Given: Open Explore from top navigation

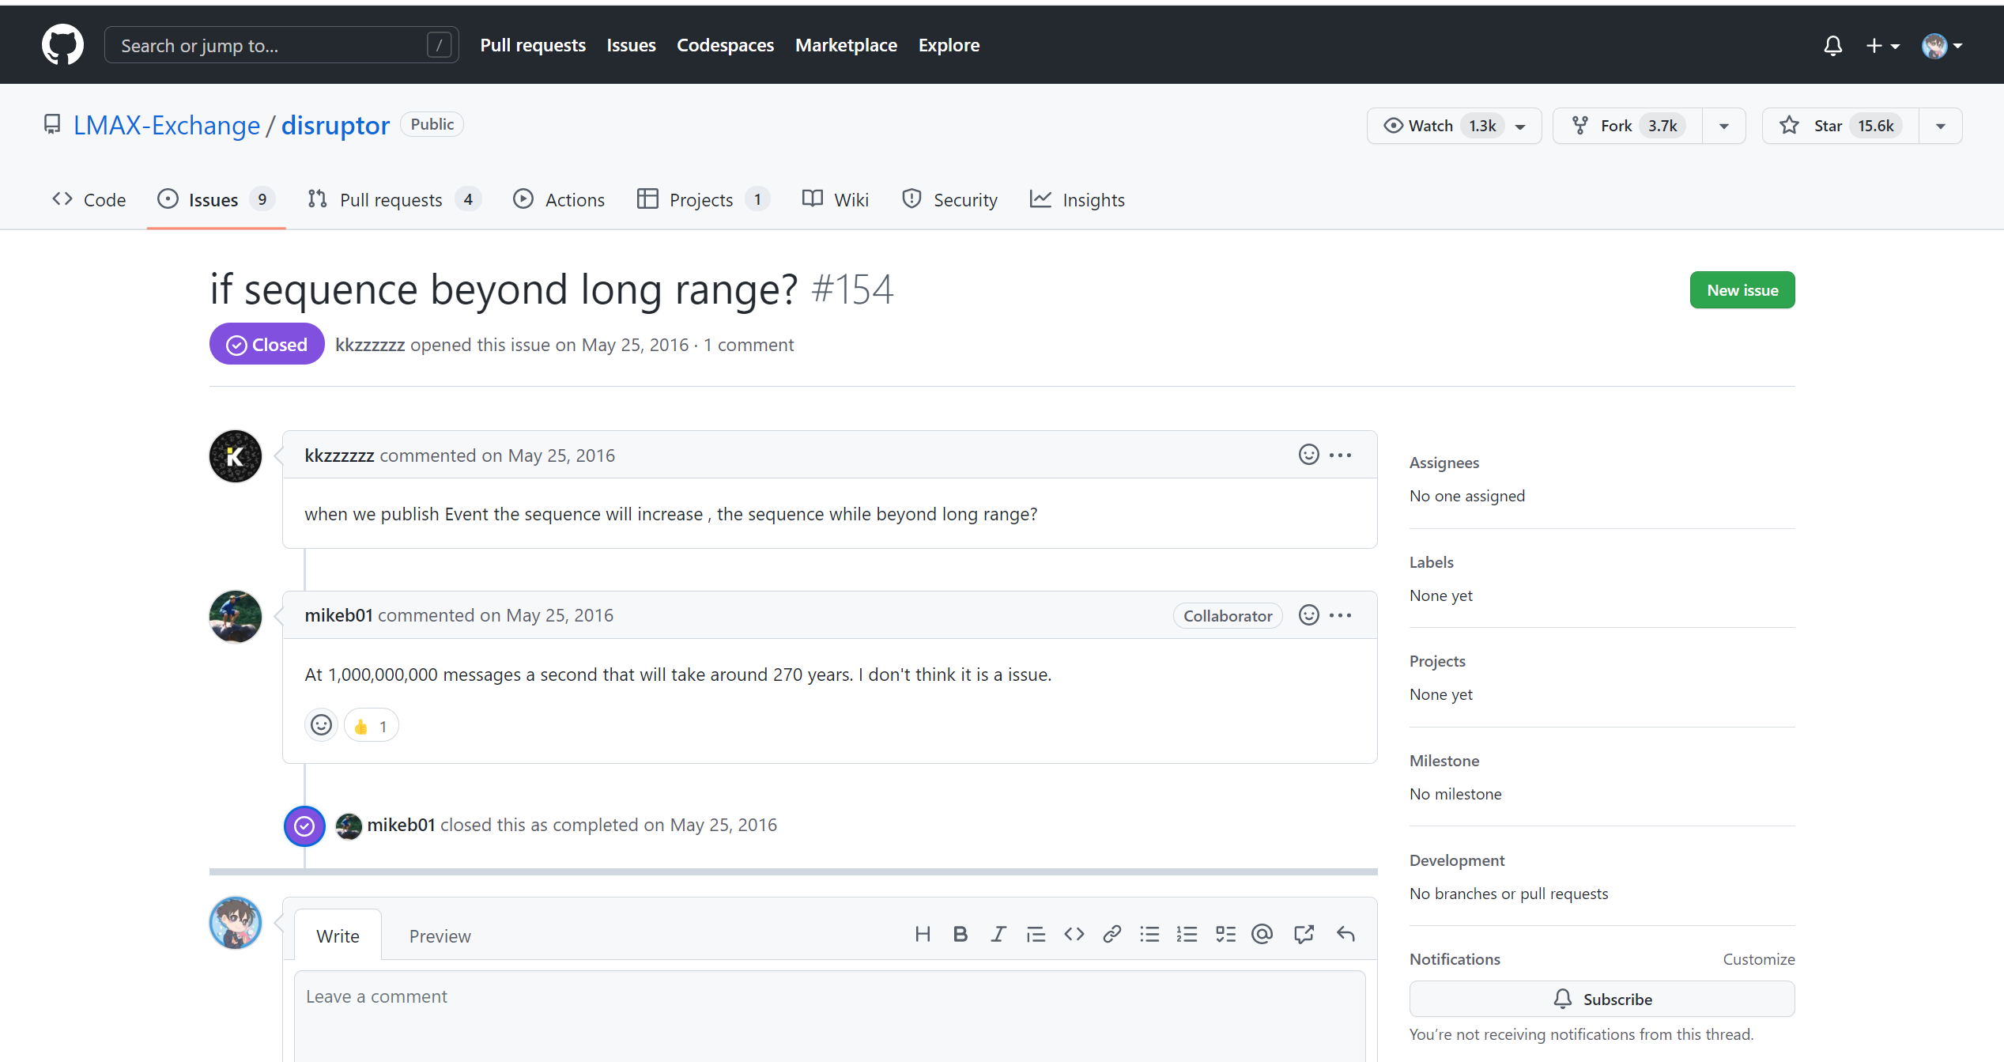Looking at the screenshot, I should (x=949, y=45).
